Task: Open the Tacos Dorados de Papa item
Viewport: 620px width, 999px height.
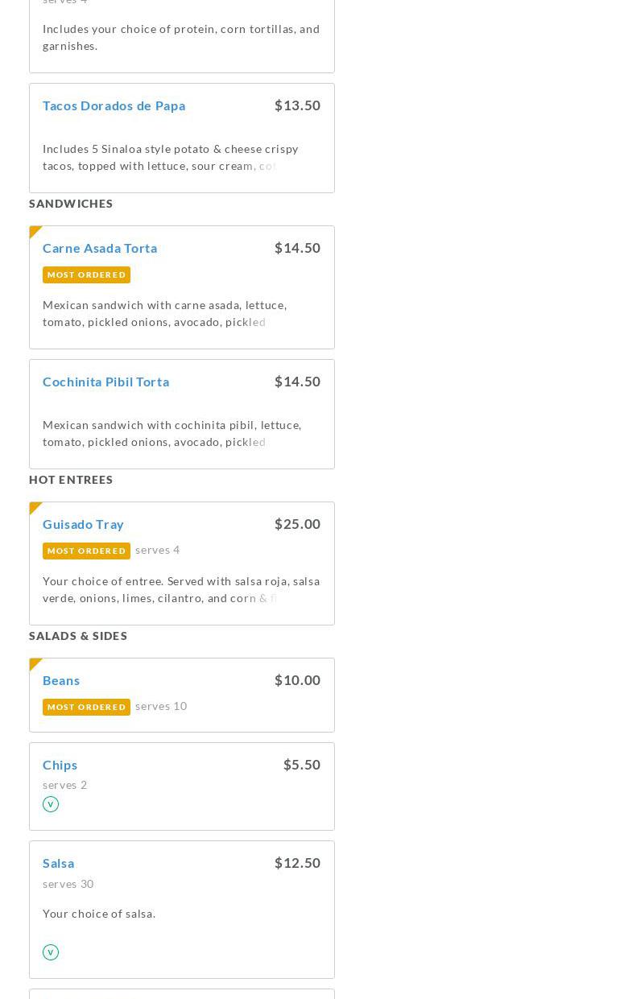Action: pyautogui.click(x=114, y=105)
